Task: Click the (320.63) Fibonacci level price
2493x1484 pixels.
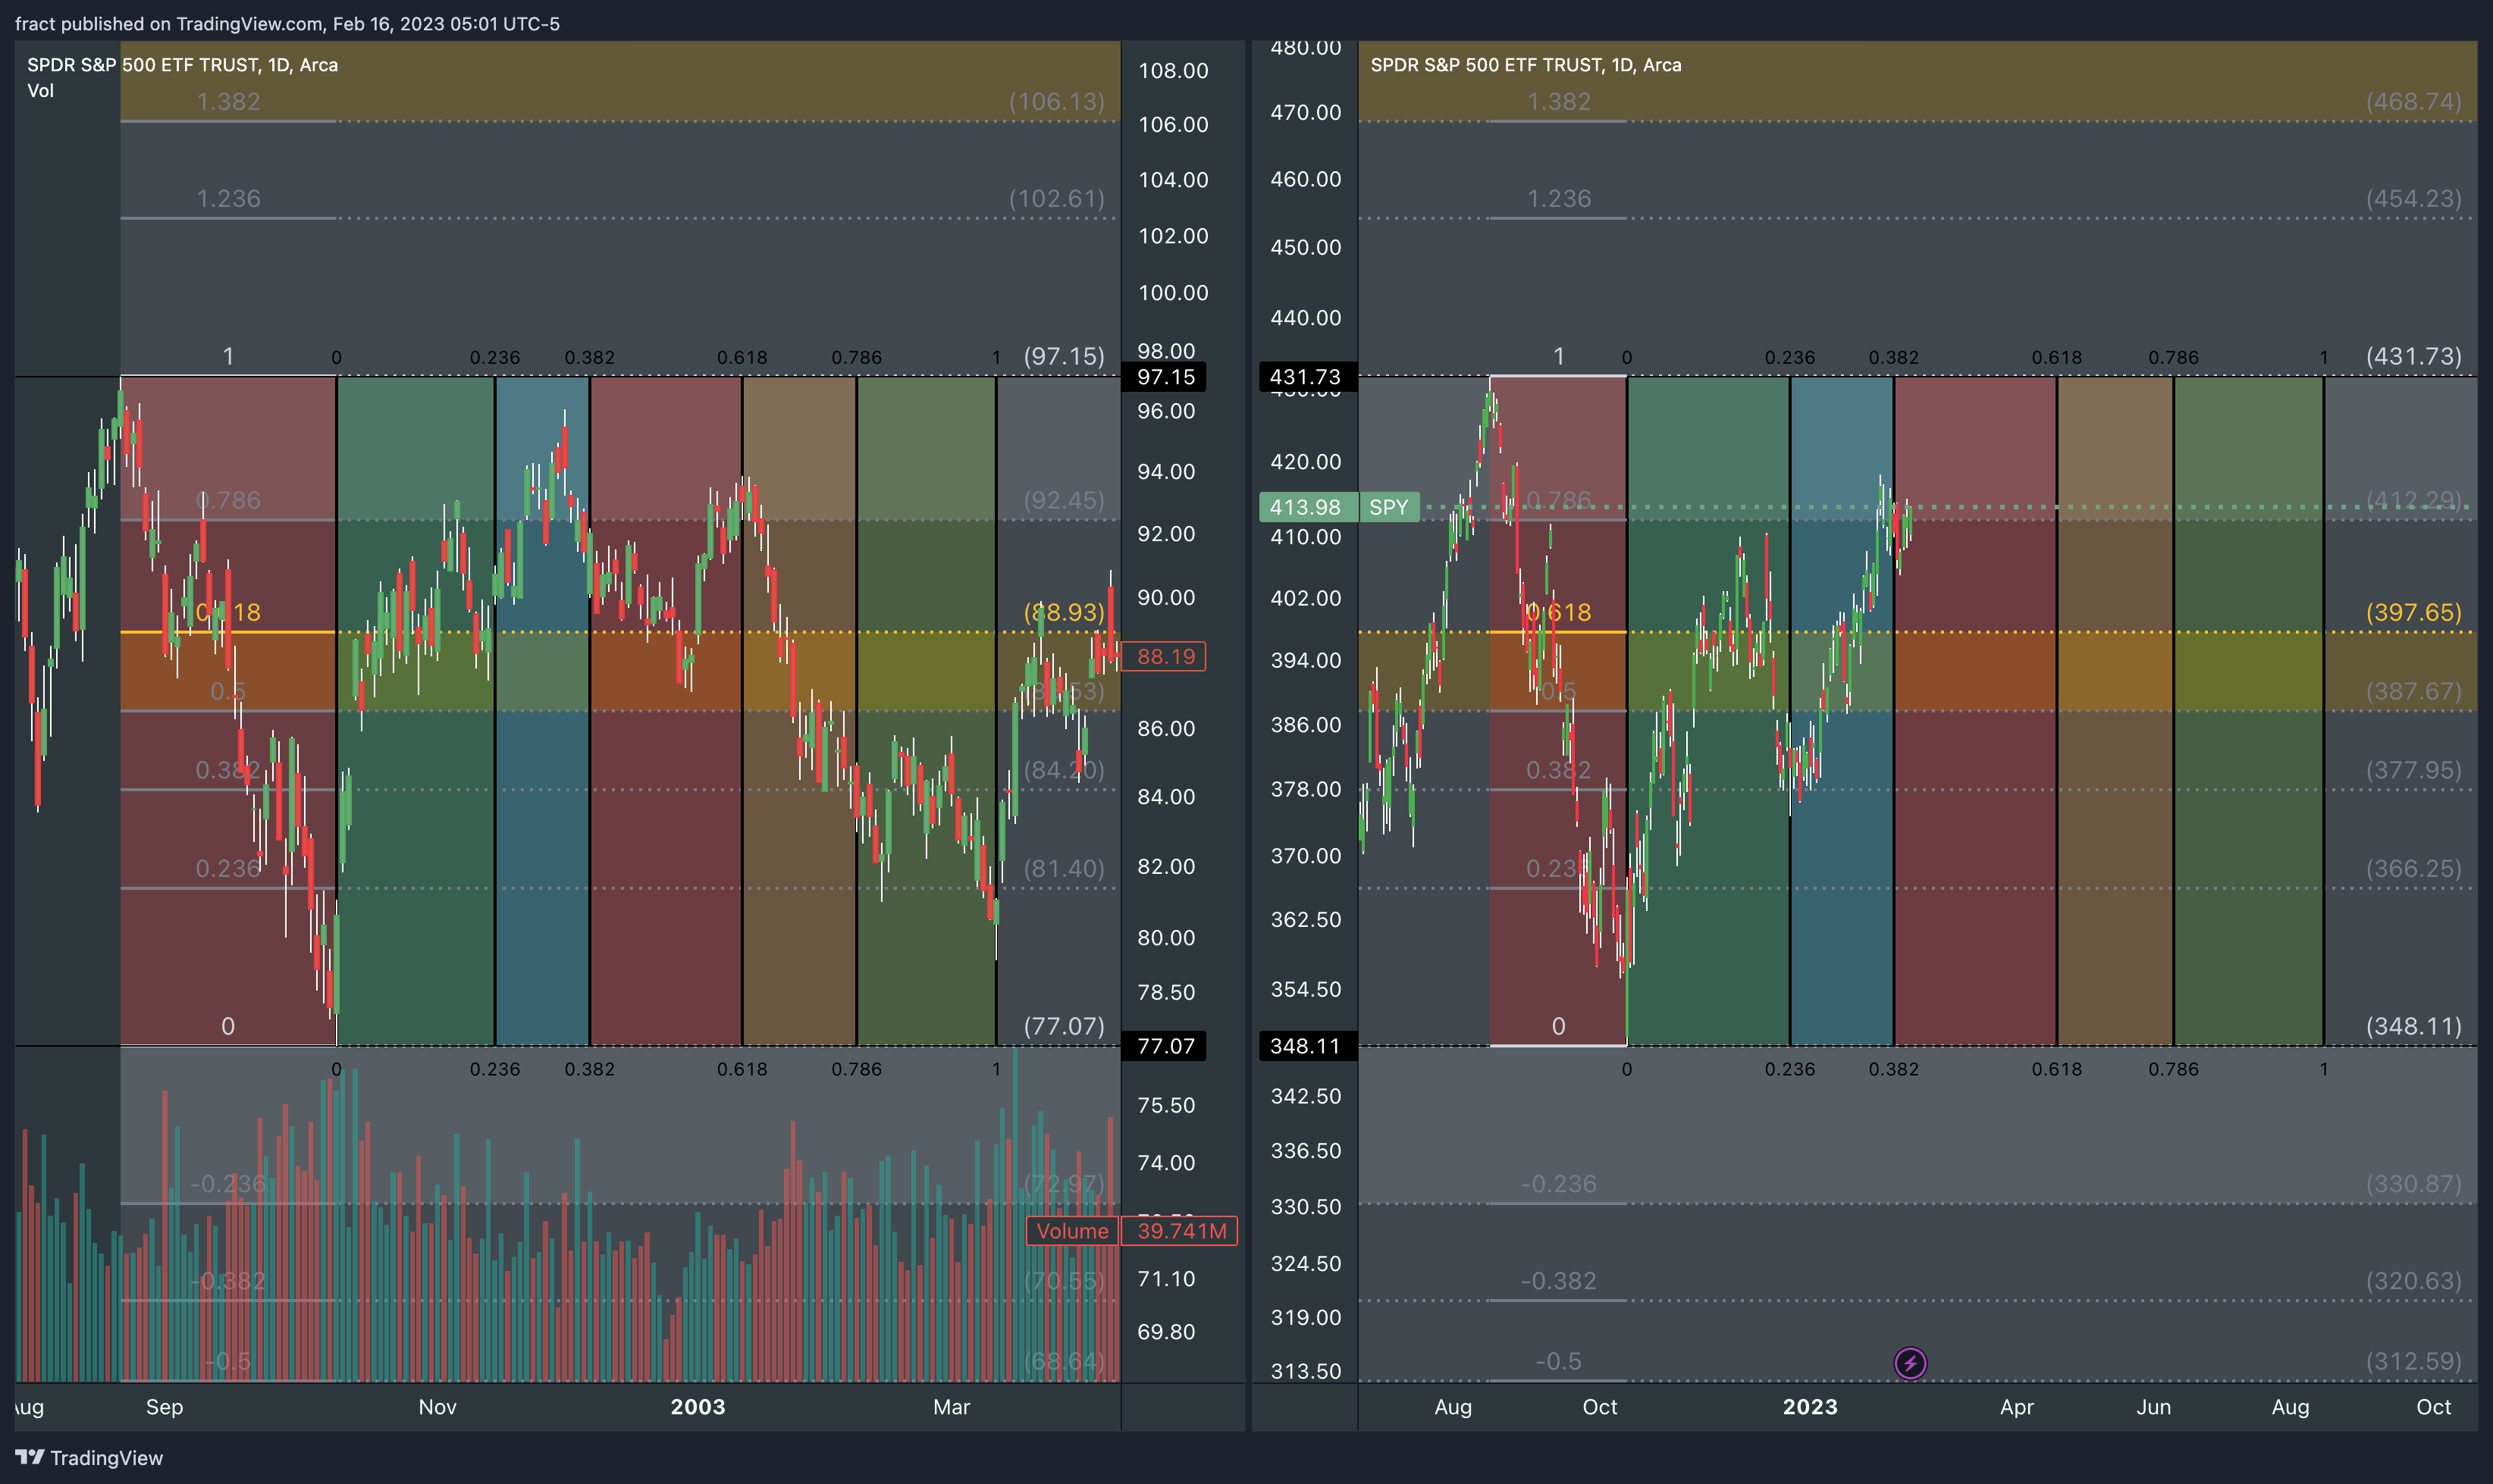Action: (2413, 1281)
